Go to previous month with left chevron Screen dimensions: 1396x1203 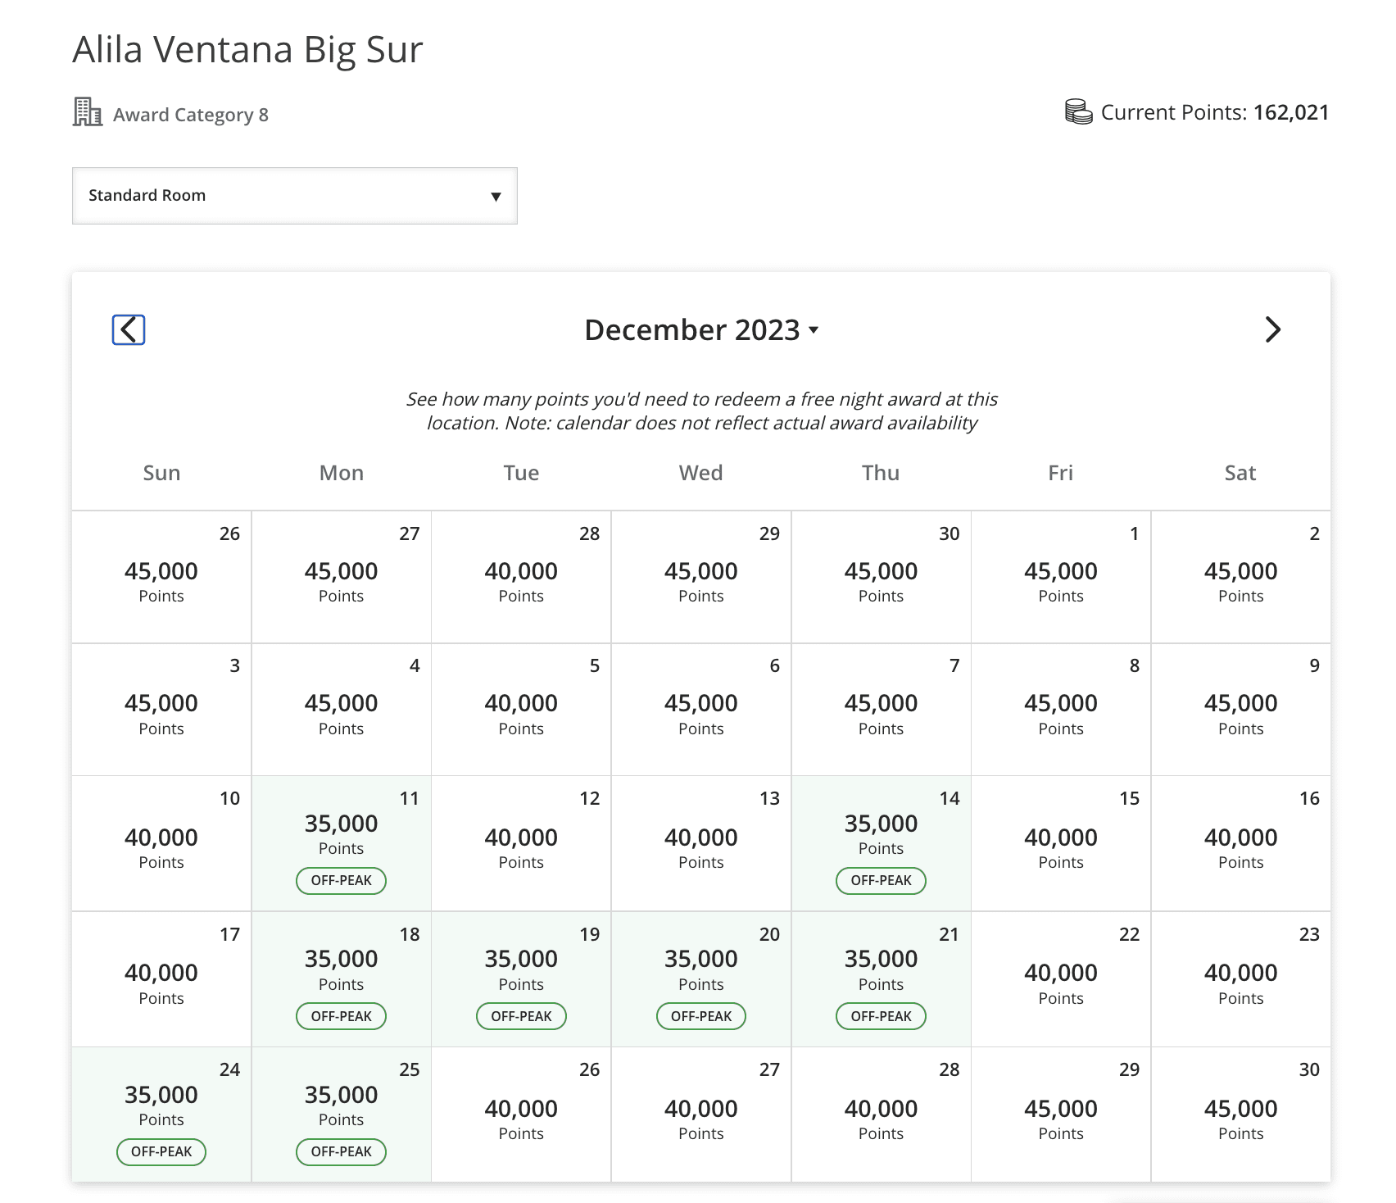point(129,329)
